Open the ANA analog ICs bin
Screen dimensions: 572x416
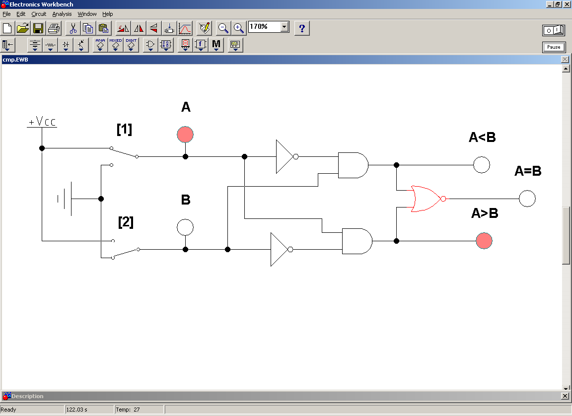(100, 45)
